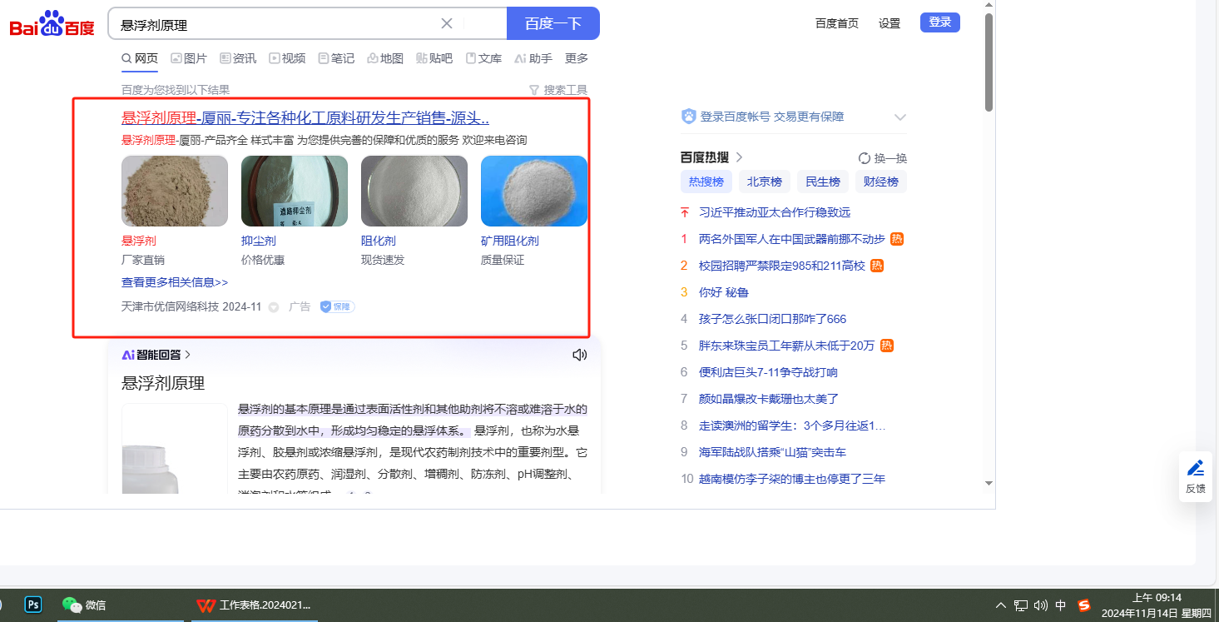
Task: Switch to the 贴吧 tab
Action: tap(434, 58)
